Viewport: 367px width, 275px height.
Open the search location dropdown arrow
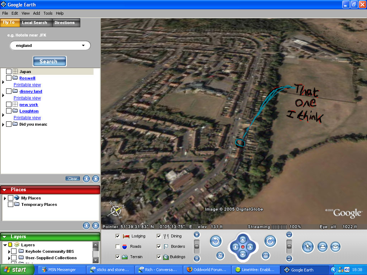click(x=83, y=45)
